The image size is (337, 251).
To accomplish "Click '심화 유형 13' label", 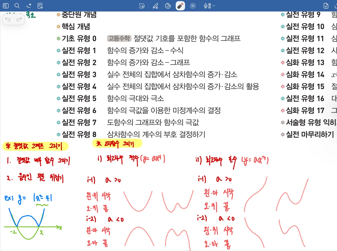I will pos(305,62).
